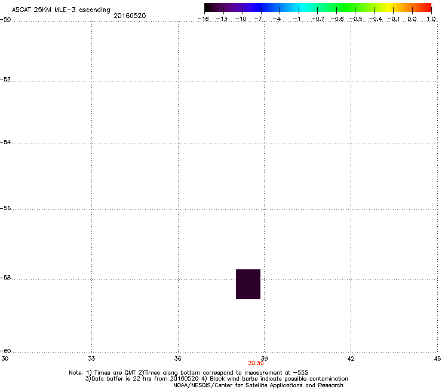Click the NOAA/NESDIS credit line
The image size is (442, 389).
[258, 385]
